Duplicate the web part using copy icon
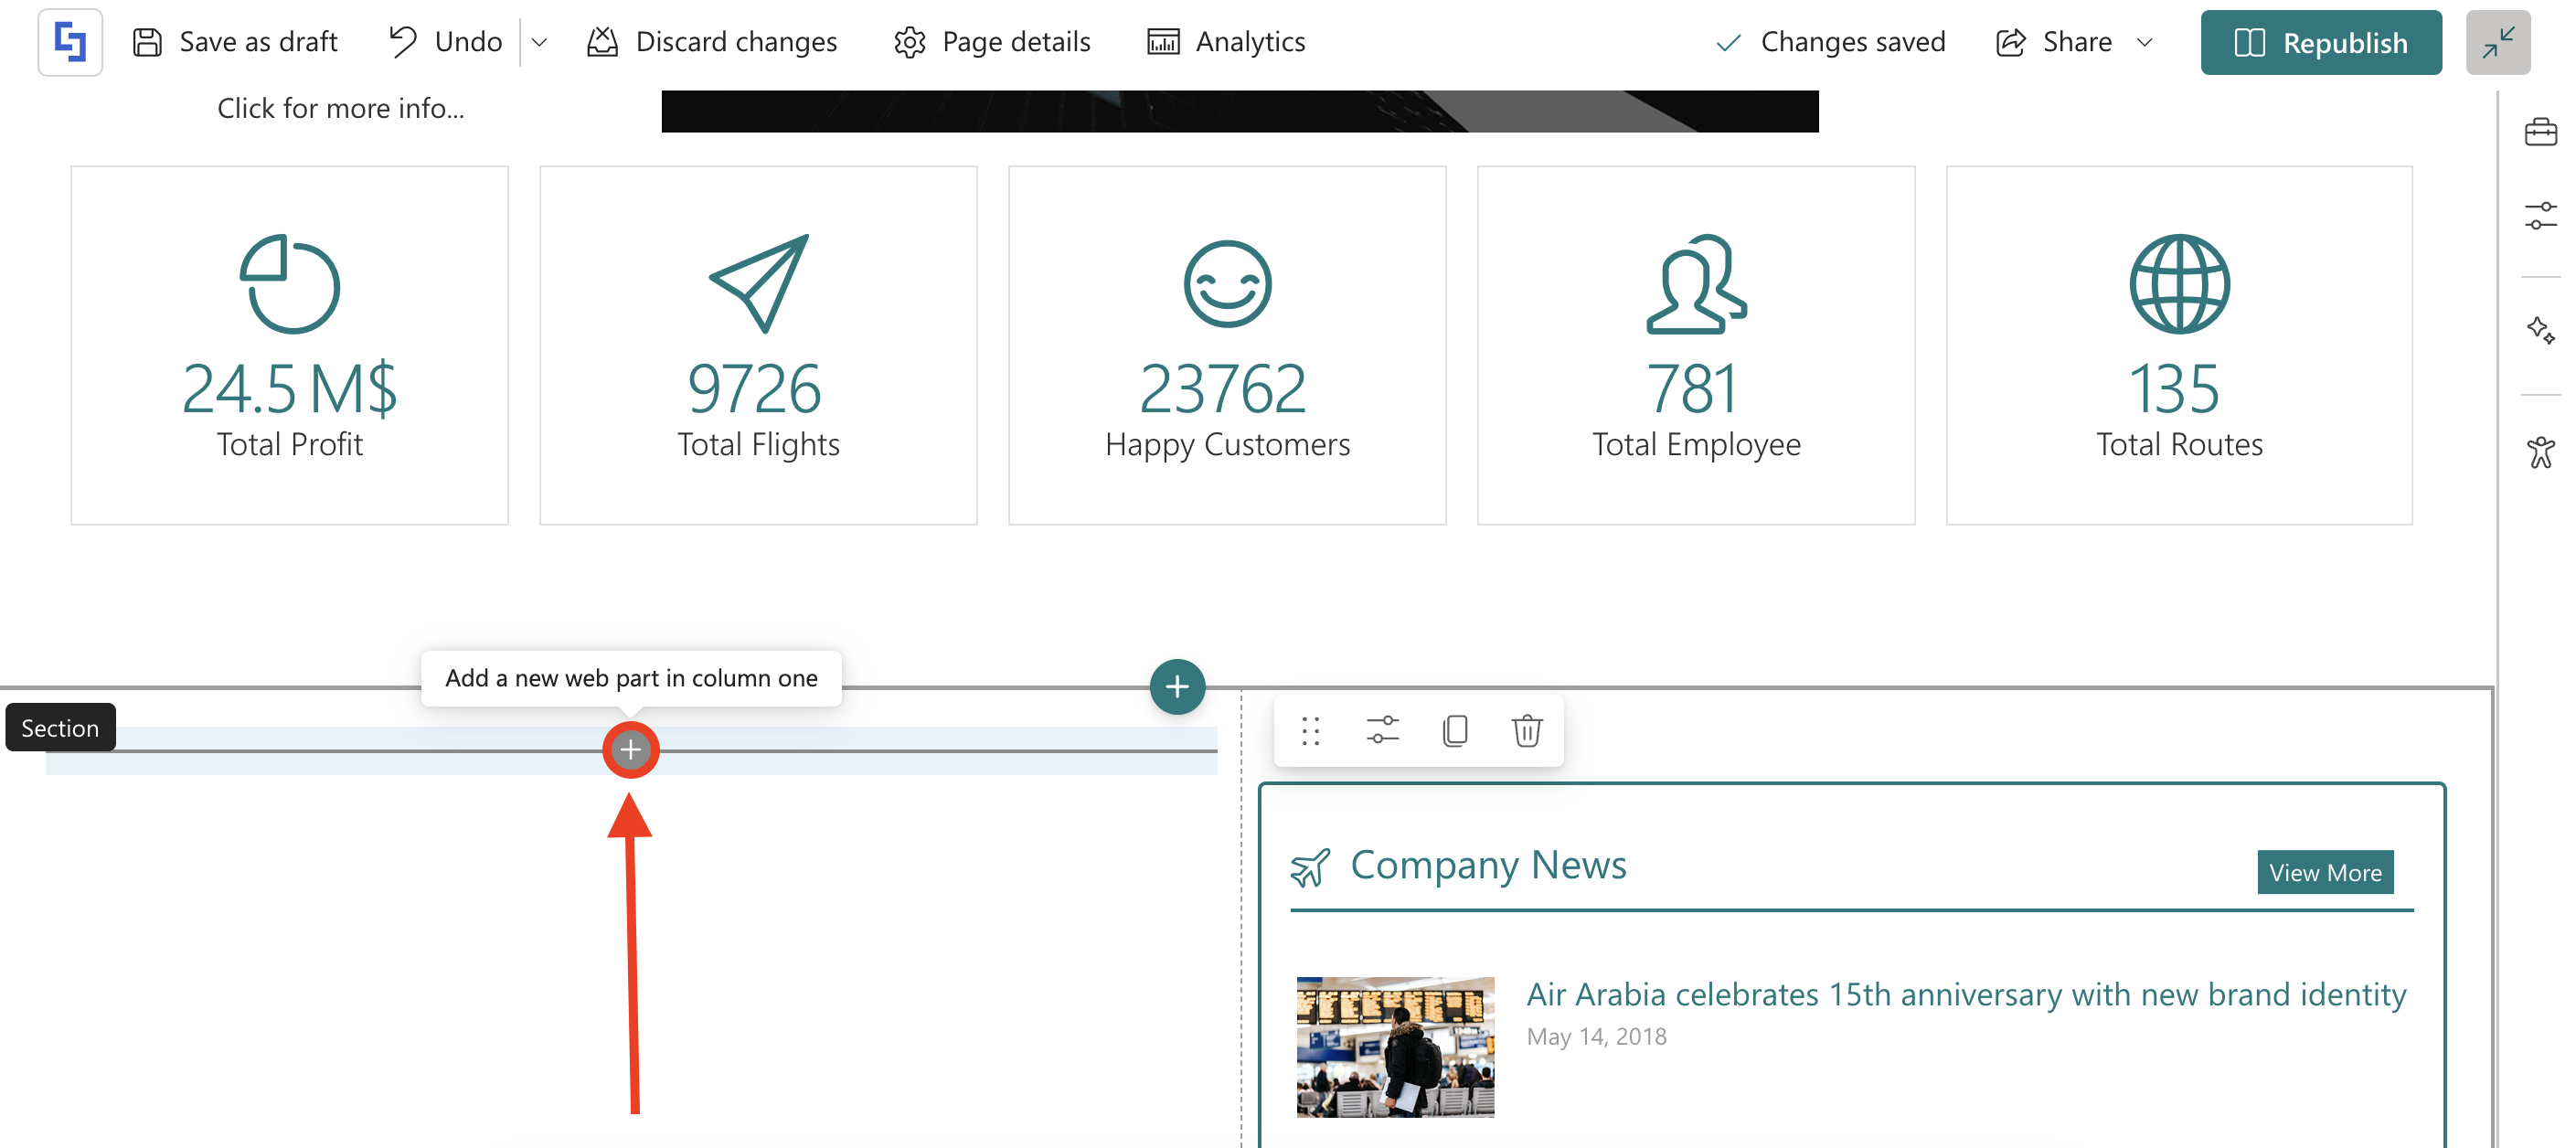The image size is (2576, 1148). pyautogui.click(x=1454, y=731)
